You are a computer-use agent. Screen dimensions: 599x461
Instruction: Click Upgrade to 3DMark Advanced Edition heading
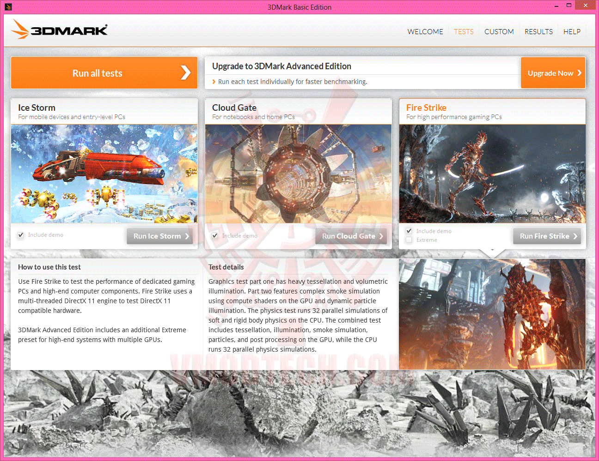pos(281,66)
